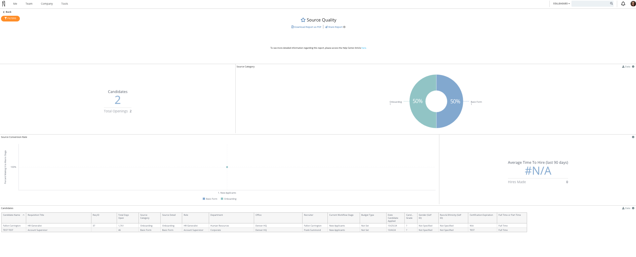Open the Source Category info icon
The height and width of the screenshot is (257, 636).
pos(633,67)
